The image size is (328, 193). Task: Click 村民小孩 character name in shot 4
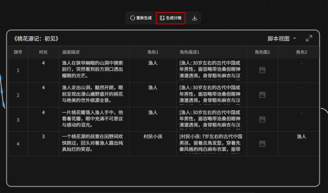coord(152,136)
